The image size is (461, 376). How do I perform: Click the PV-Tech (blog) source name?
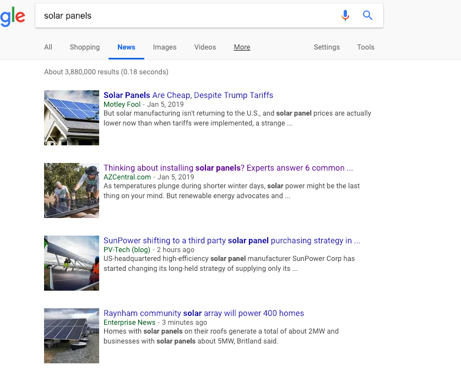pos(127,250)
